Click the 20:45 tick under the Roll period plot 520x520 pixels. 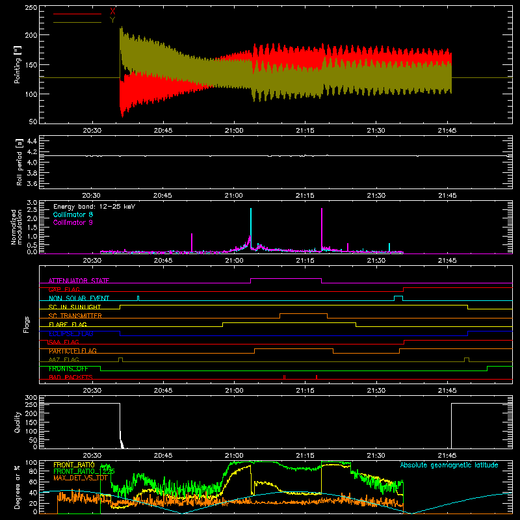tap(163, 196)
